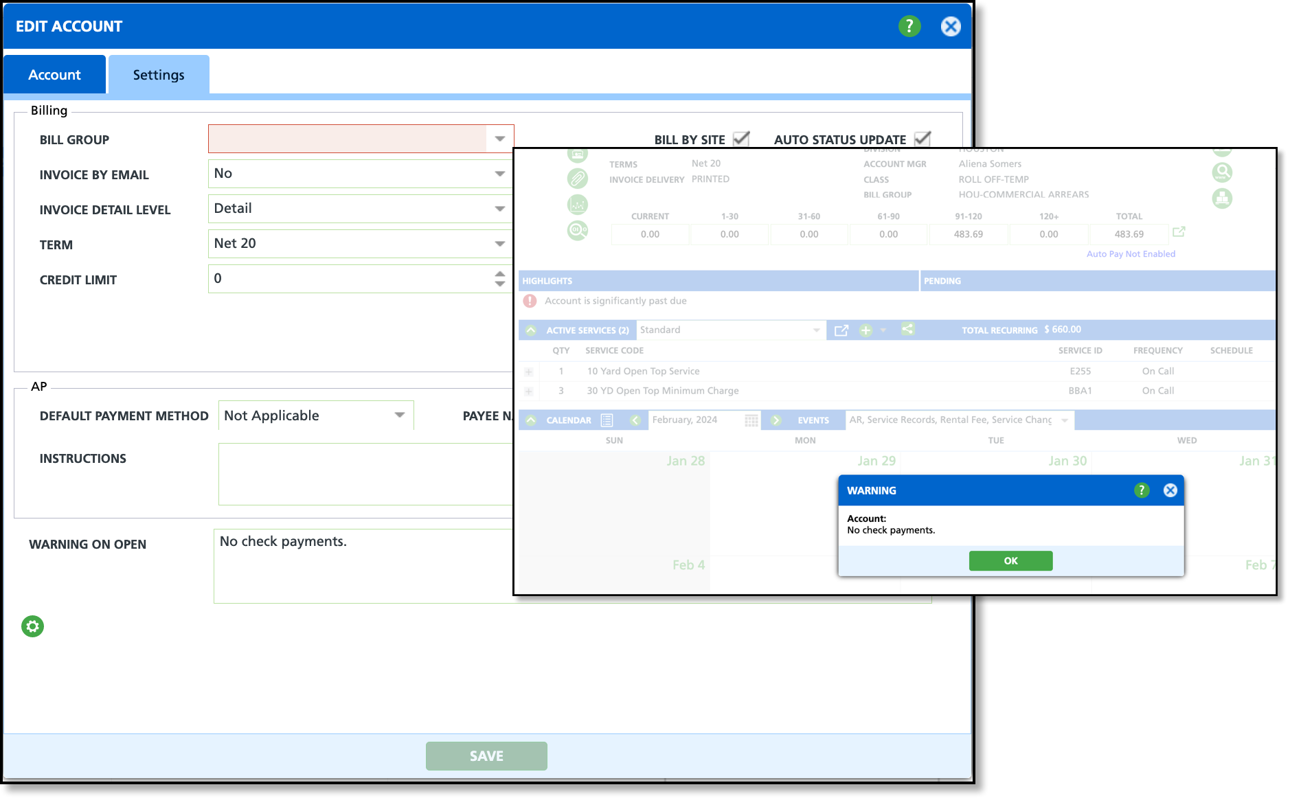Go to previous month in calendar
The height and width of the screenshot is (798, 1290).
click(635, 420)
